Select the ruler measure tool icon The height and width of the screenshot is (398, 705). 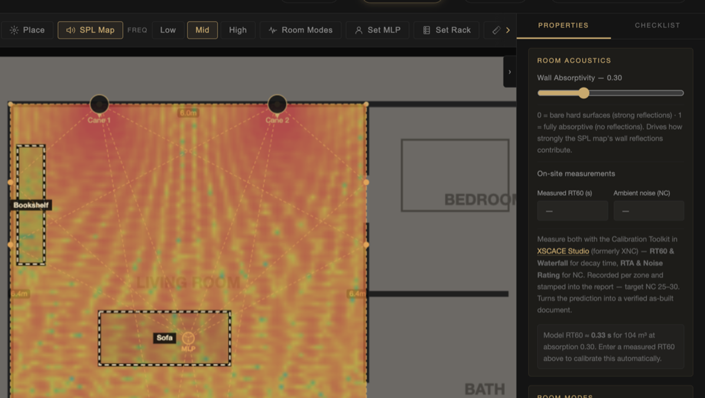[x=495, y=30]
